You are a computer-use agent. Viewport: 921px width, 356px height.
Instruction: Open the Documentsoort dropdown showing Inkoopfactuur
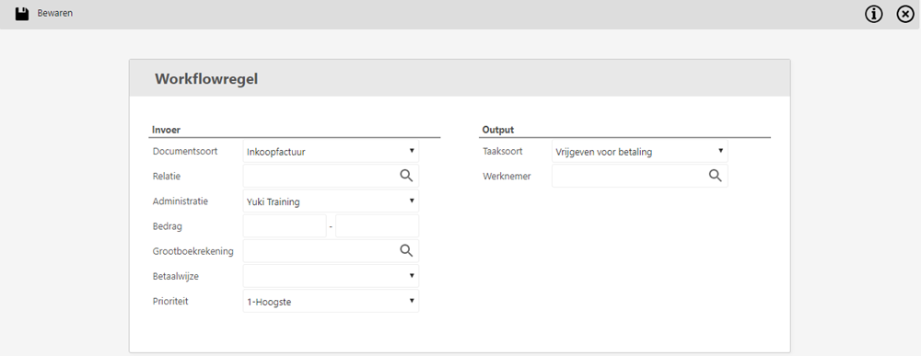[x=331, y=151]
